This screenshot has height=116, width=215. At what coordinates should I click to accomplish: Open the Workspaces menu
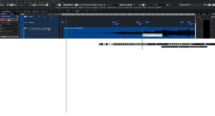(41, 2)
